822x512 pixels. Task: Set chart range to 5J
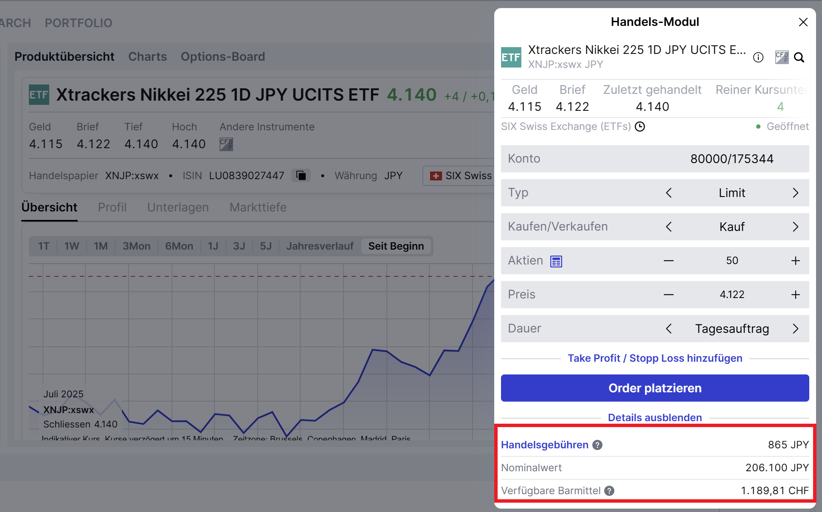[x=266, y=246]
